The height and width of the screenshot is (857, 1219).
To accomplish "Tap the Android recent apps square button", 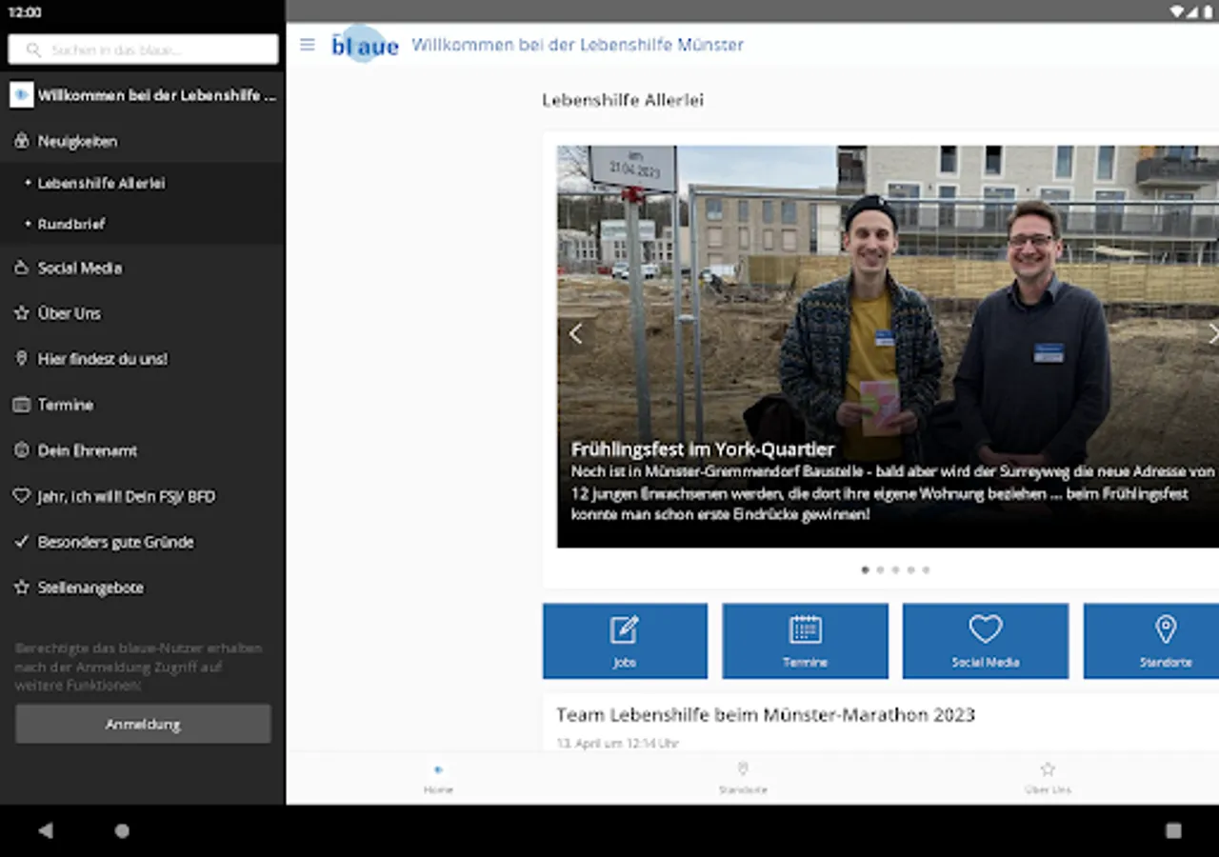I will (x=1173, y=830).
